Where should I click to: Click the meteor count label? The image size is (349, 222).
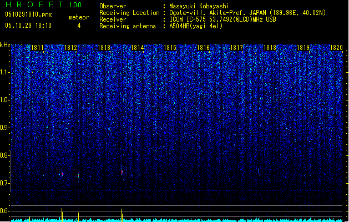tap(79, 17)
